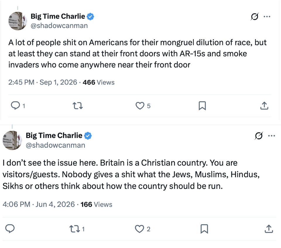The width and height of the screenshot is (281, 248).
Task: Open the 2:45 PM · Sep 1, 2026 timestamp
Action: pos(43,82)
